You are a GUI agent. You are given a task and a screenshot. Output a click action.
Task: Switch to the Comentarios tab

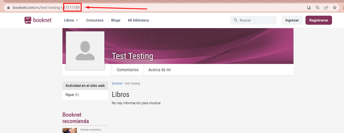click(x=128, y=70)
